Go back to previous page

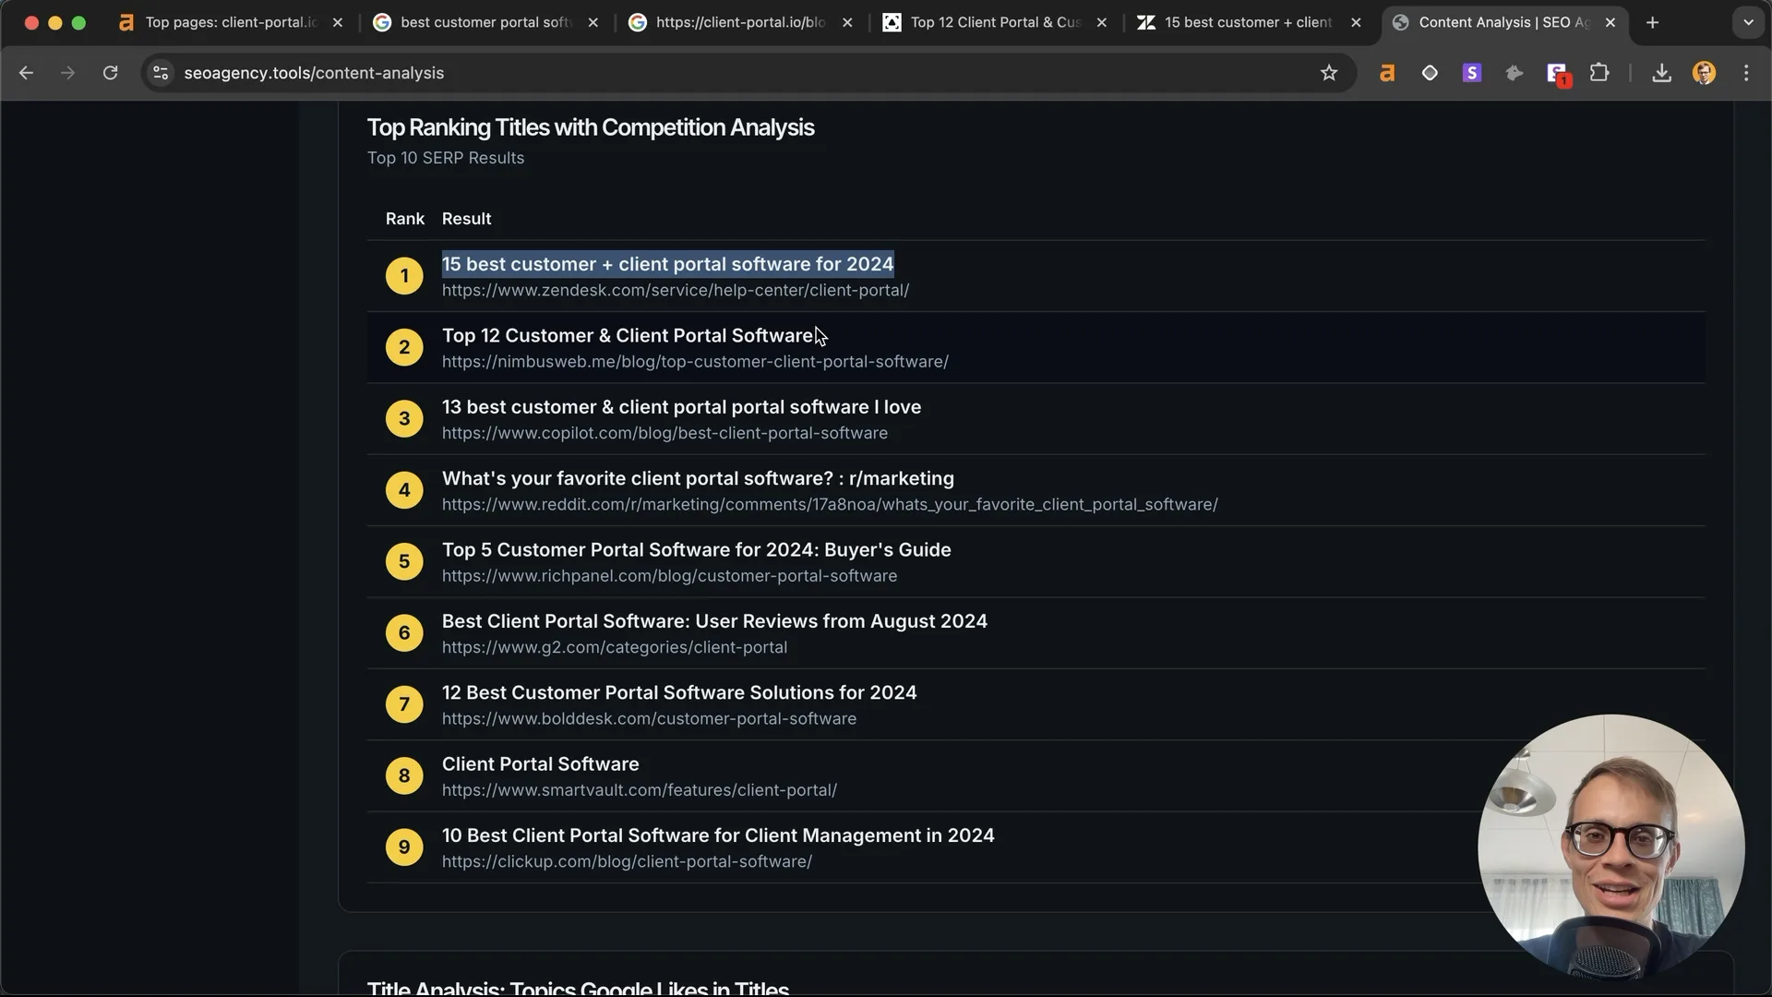coord(26,73)
